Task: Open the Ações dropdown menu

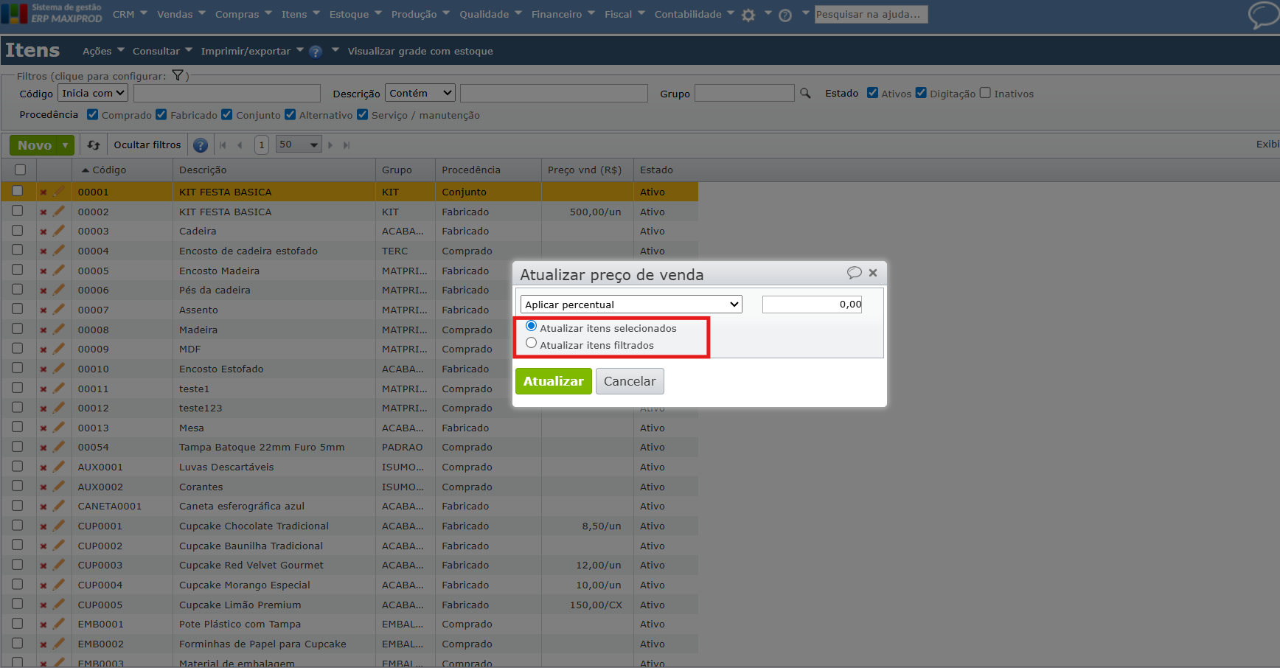Action: pos(103,52)
